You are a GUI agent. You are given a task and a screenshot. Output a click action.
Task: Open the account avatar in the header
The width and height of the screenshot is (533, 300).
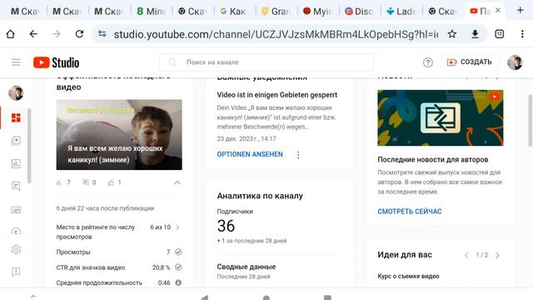pos(515,62)
